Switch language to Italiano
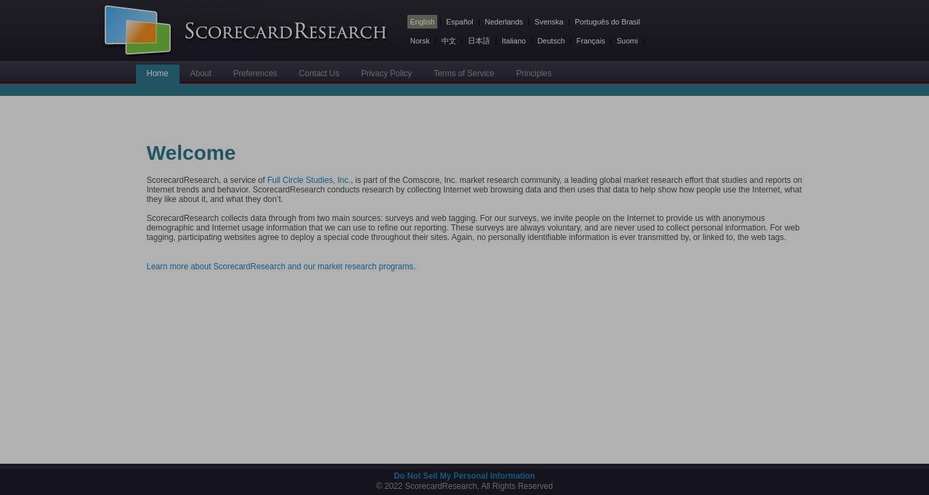Image resolution: width=929 pixels, height=495 pixels. pyautogui.click(x=513, y=41)
